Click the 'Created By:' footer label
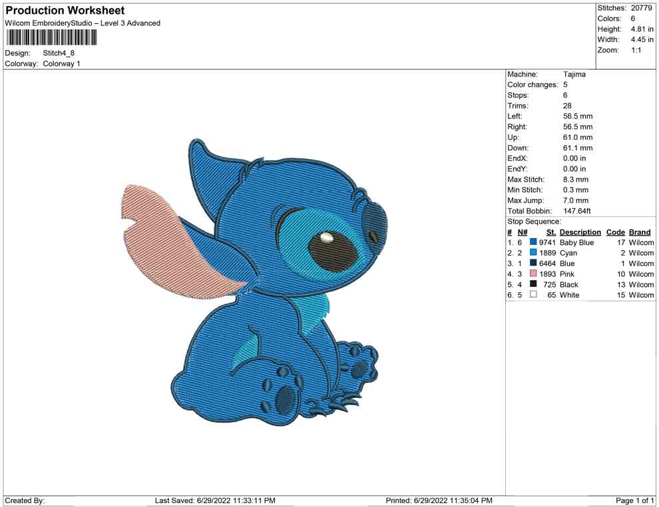659x507 pixels. 25,500
